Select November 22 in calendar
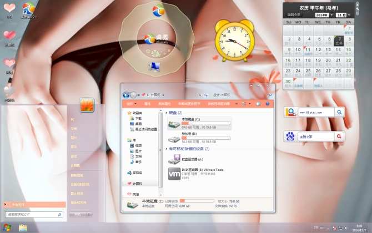This screenshot has height=233, width=372. click(349, 62)
